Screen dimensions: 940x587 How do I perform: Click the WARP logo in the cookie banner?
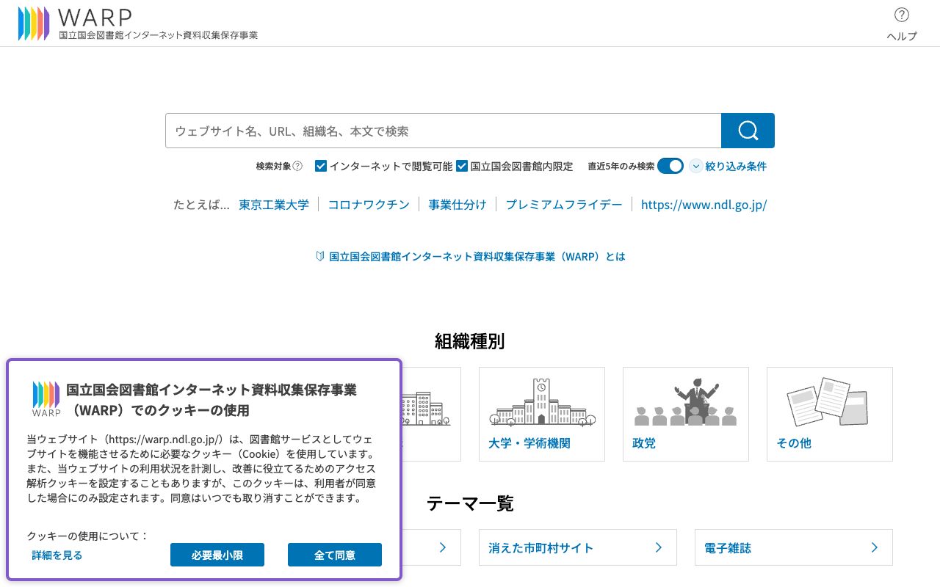[x=46, y=398]
